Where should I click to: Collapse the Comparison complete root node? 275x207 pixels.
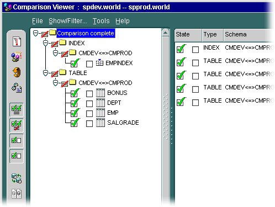35,33
